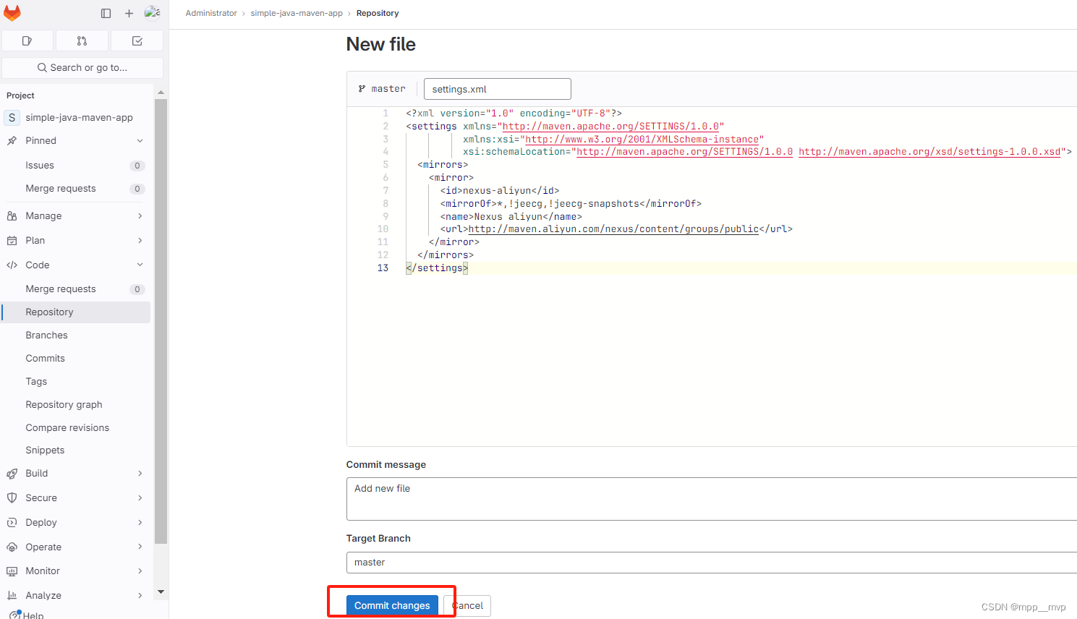Viewport: 1077px width, 619px height.
Task: Open Commits in the sidebar
Action: [76, 359]
